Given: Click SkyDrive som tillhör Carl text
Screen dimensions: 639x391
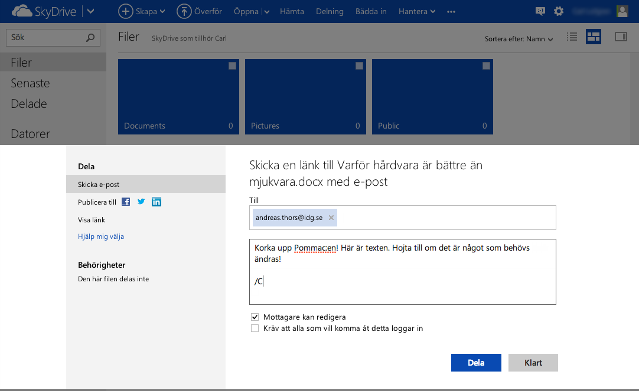Looking at the screenshot, I should [189, 38].
